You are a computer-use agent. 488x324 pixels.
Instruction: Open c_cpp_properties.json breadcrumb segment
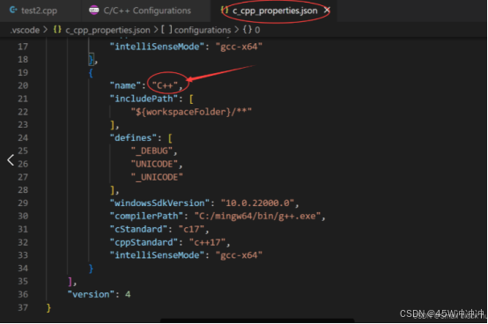click(107, 30)
